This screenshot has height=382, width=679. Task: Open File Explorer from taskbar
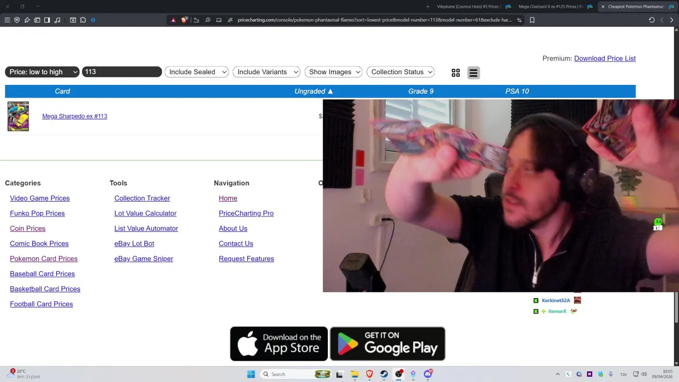click(x=354, y=374)
